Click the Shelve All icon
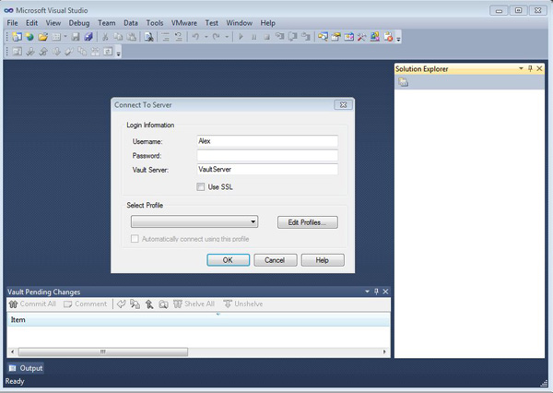Image resolution: width=553 pixels, height=393 pixels. 194,304
